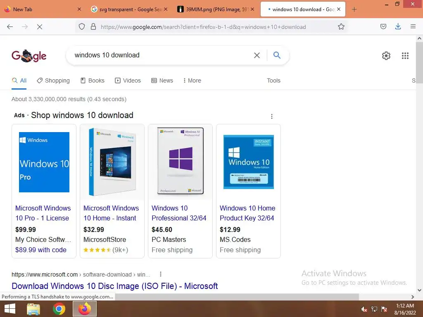Open the Microsoft result three-dot options

click(161, 274)
